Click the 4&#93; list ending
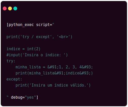Screen dimensions: 128x107 point(86,67)
